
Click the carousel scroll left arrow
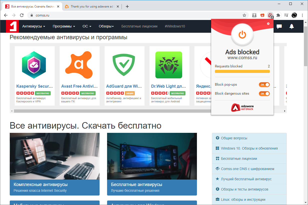coord(12,111)
